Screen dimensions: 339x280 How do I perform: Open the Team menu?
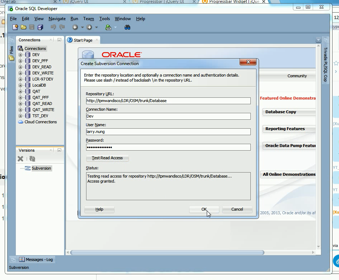(x=89, y=19)
